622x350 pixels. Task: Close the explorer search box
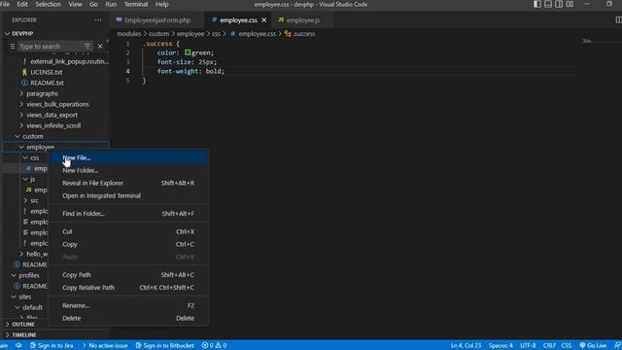100,47
